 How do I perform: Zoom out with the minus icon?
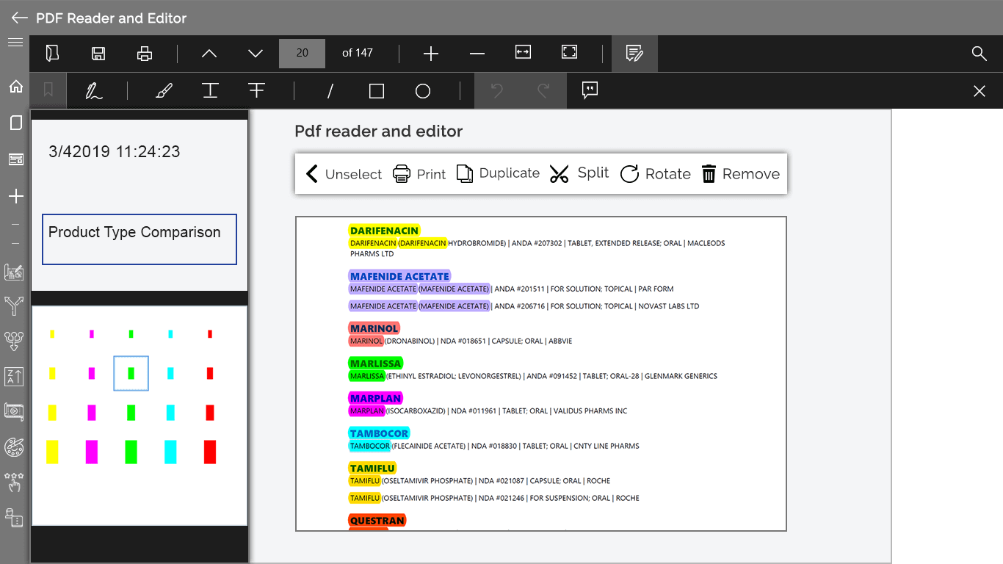point(477,53)
